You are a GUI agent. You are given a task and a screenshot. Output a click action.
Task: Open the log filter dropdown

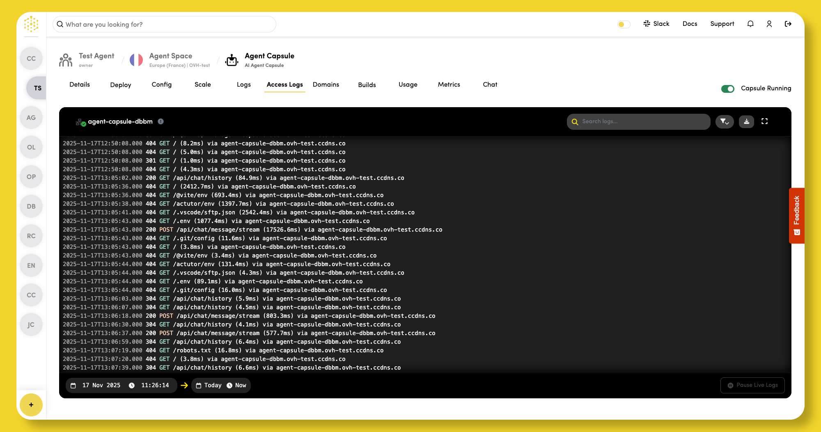[725, 122]
